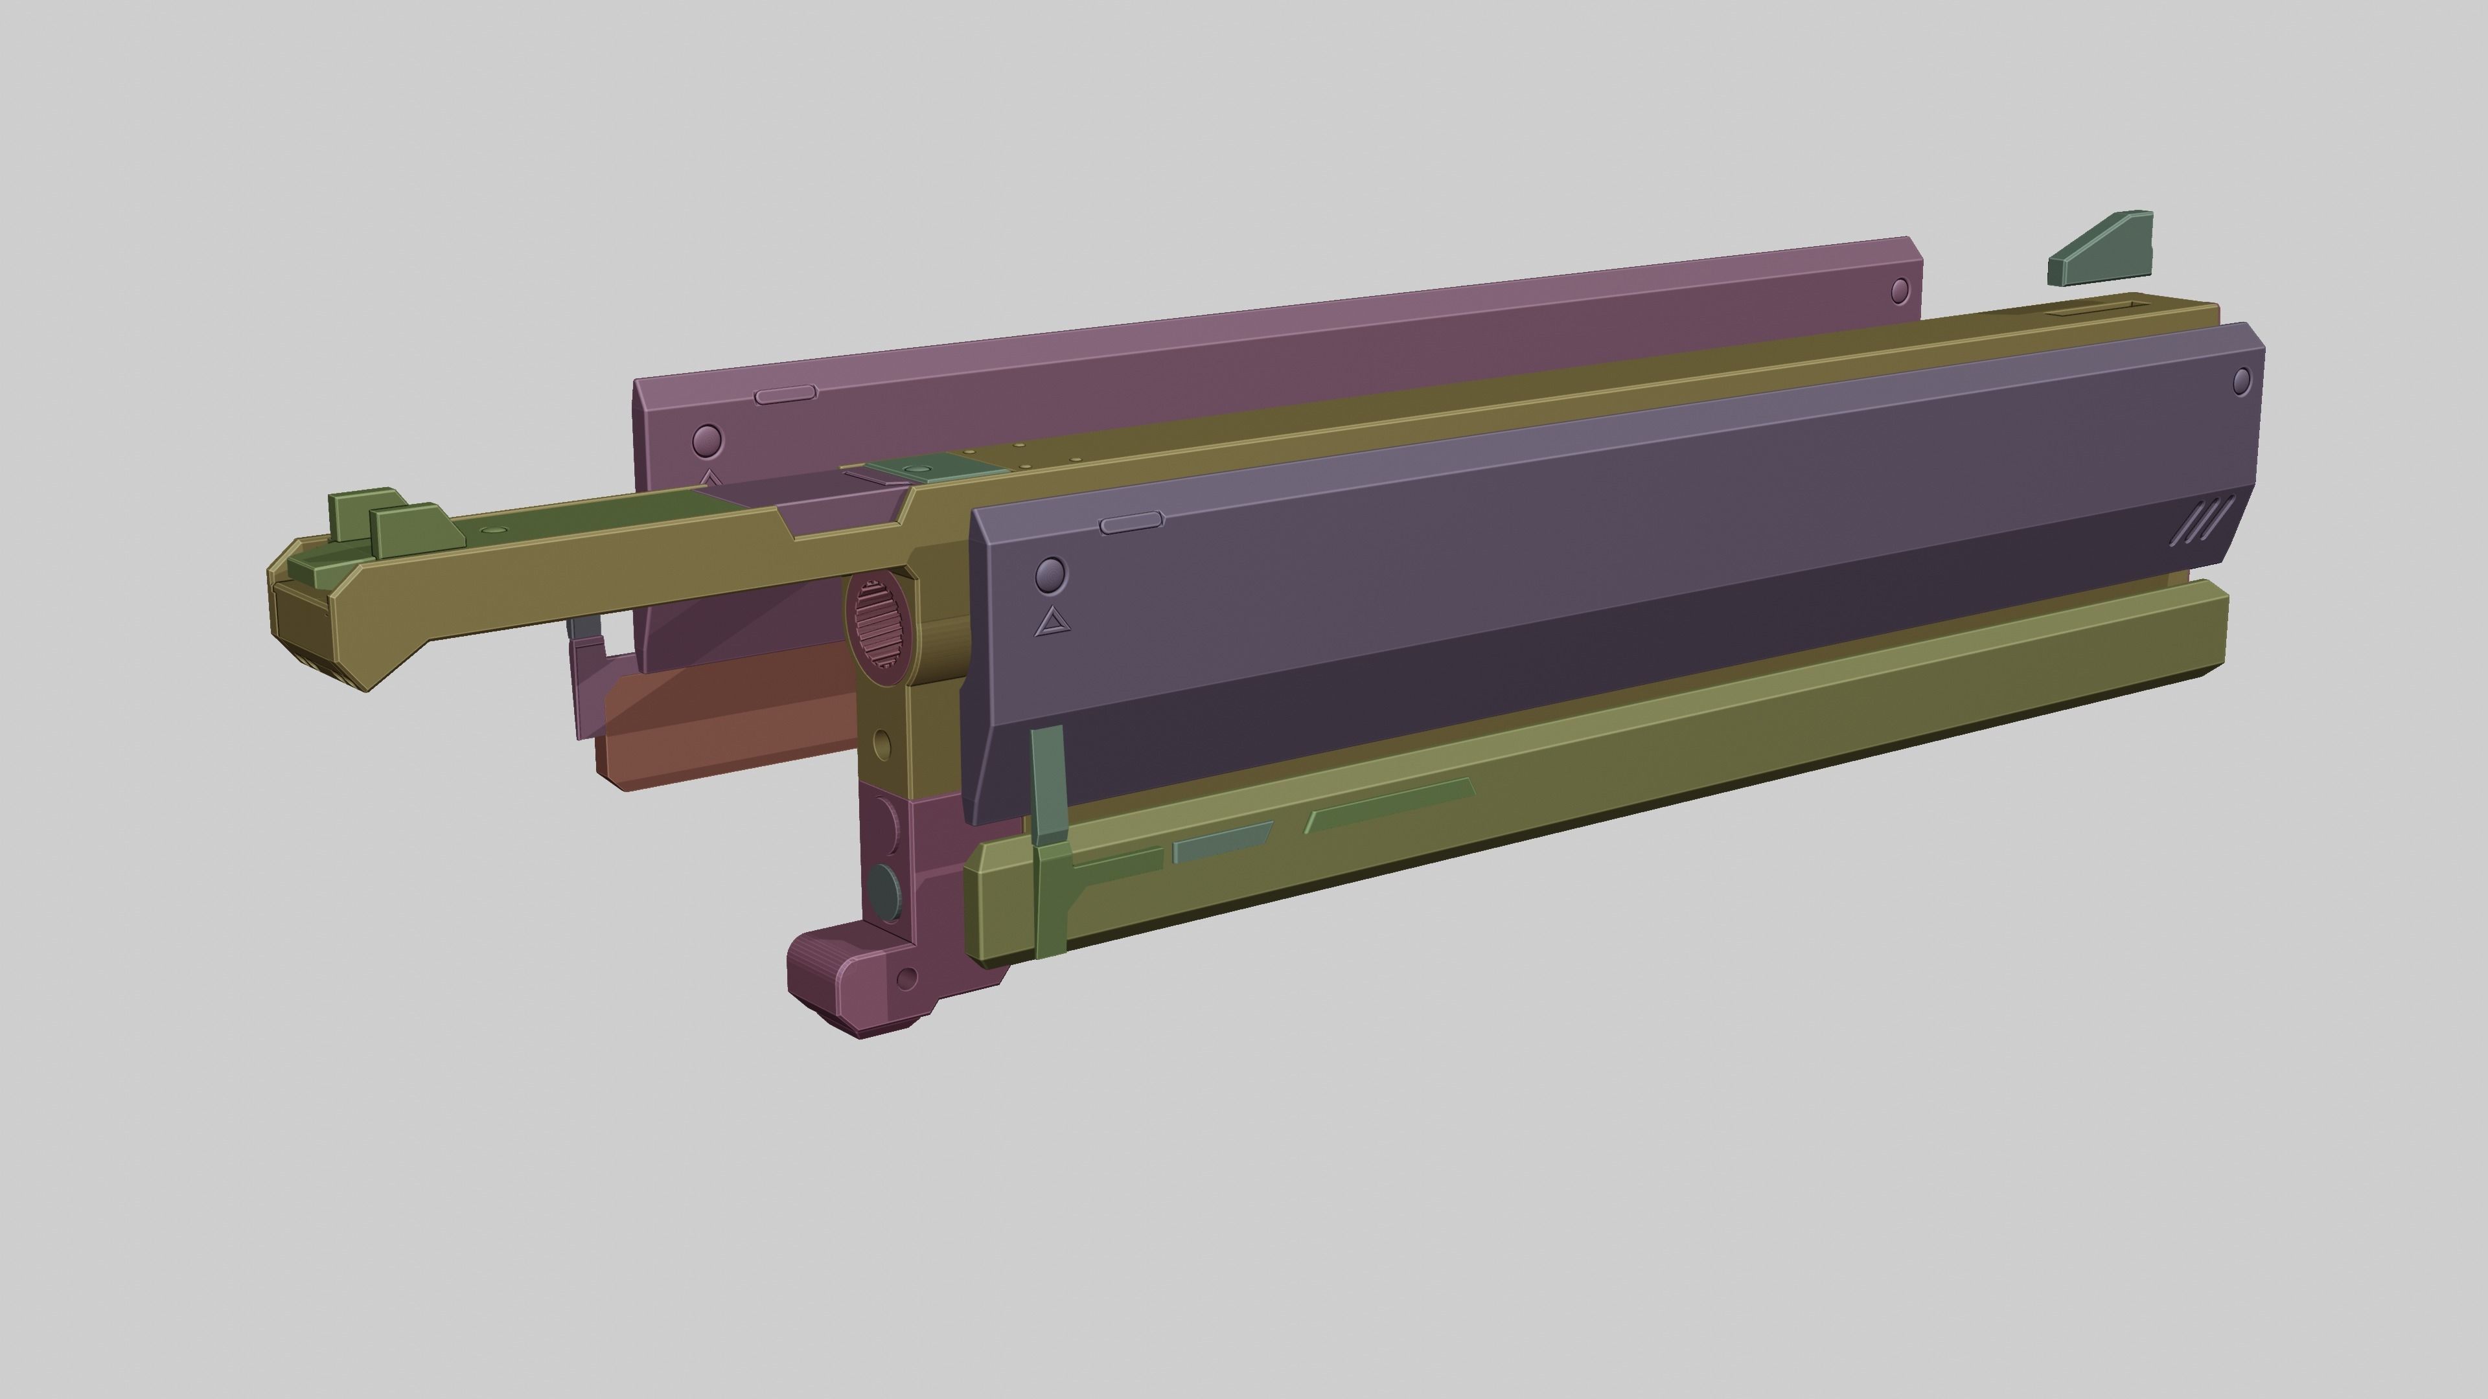Image resolution: width=2488 pixels, height=1399 pixels.
Task: Click the pill-shaped slot on front panel
Action: pos(1132,522)
